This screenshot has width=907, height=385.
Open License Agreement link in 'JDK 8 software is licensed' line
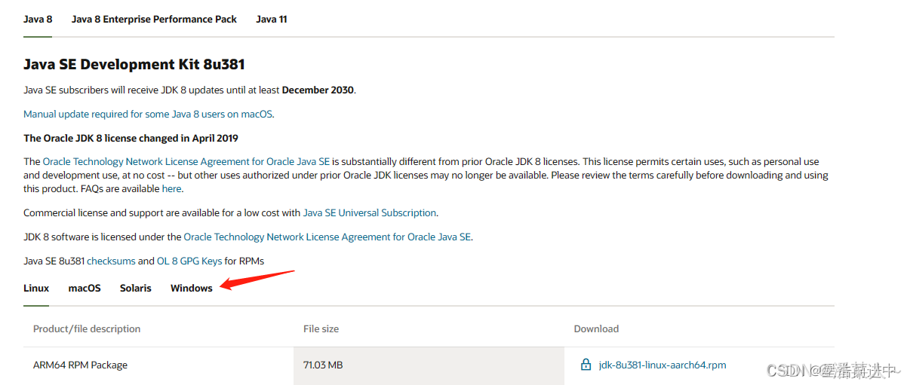[327, 237]
